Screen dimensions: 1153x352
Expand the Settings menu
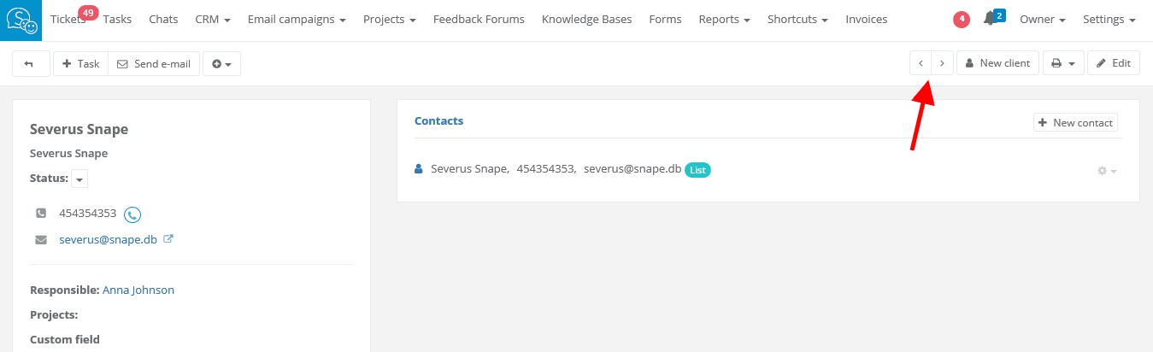(1109, 19)
